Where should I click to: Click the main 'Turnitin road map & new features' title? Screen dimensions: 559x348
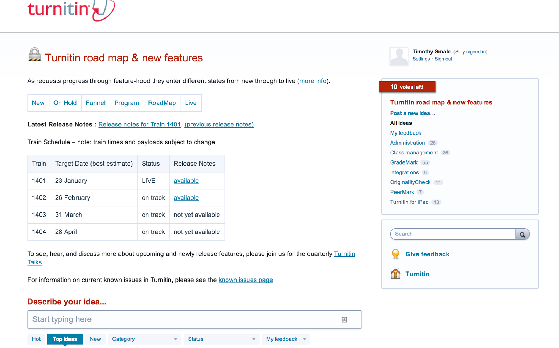coord(124,58)
